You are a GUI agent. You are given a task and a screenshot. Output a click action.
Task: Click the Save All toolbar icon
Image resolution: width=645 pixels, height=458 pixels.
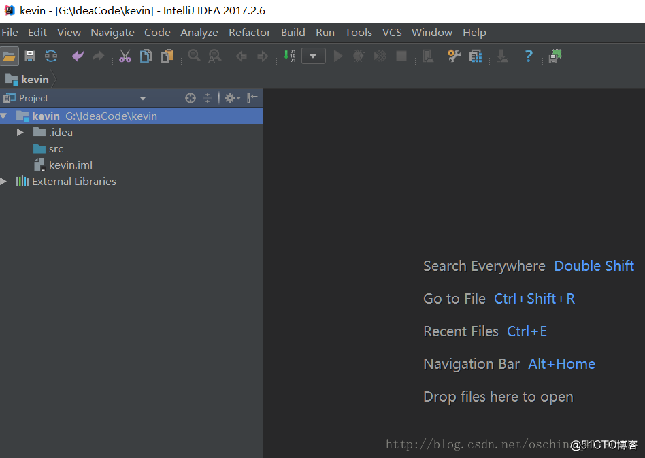[30, 56]
